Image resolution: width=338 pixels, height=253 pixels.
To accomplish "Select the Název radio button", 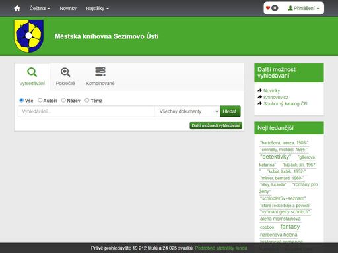I will click(63, 100).
